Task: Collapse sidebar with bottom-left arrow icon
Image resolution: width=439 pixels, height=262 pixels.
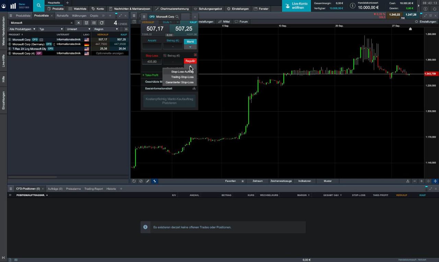Action: click(3, 258)
